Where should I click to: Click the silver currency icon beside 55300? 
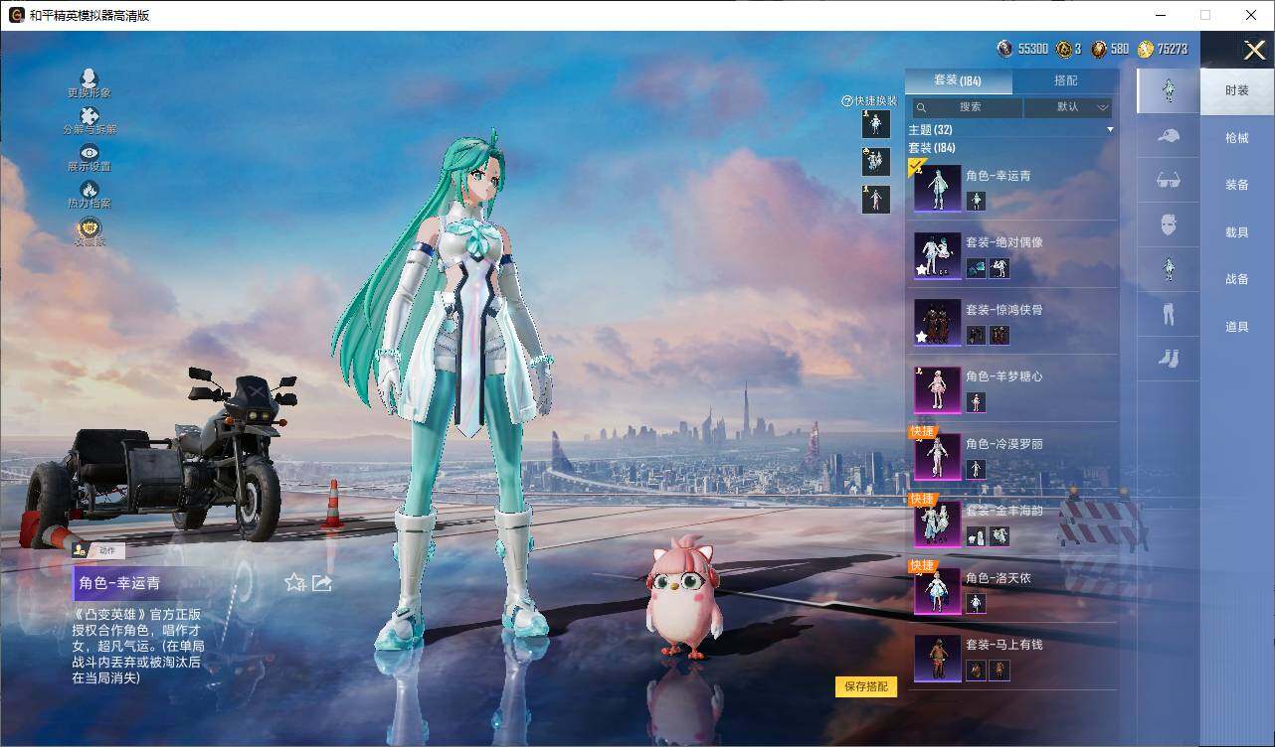pyautogui.click(x=1005, y=49)
